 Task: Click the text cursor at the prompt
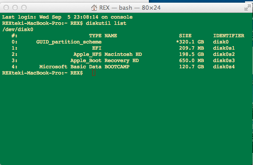tap(93, 73)
